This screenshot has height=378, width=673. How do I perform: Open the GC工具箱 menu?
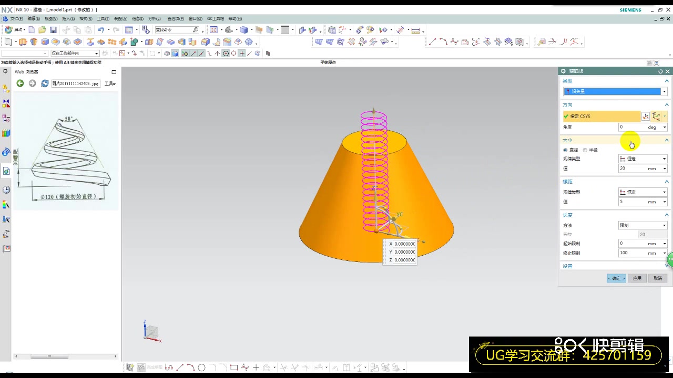(x=216, y=19)
